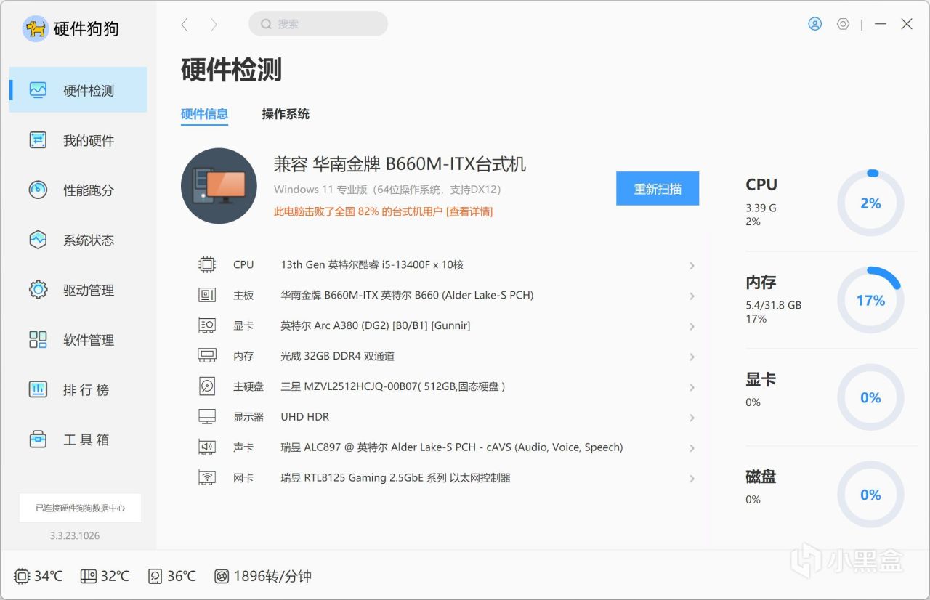Click the 内存 17% usage ring
Screen dimensions: 930x600
tap(870, 300)
